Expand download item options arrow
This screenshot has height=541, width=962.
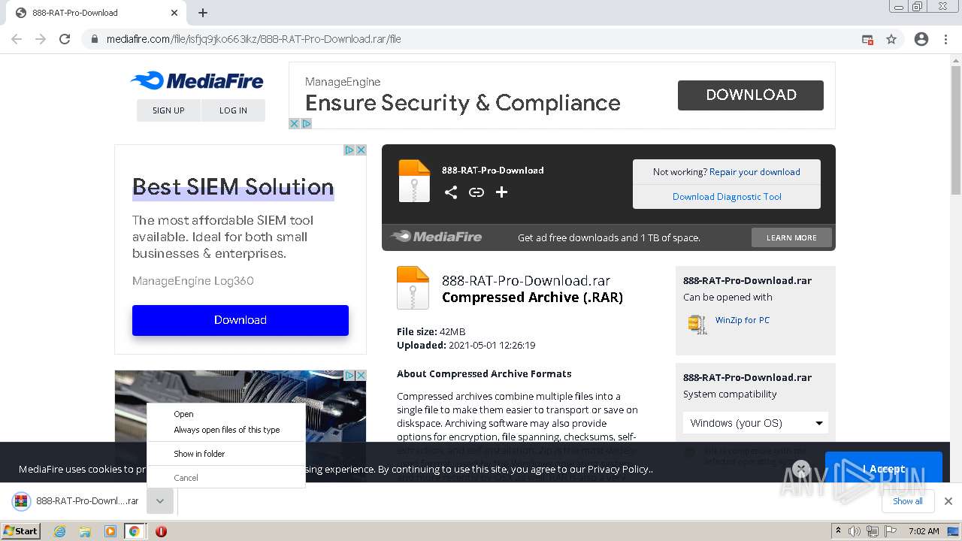[160, 501]
